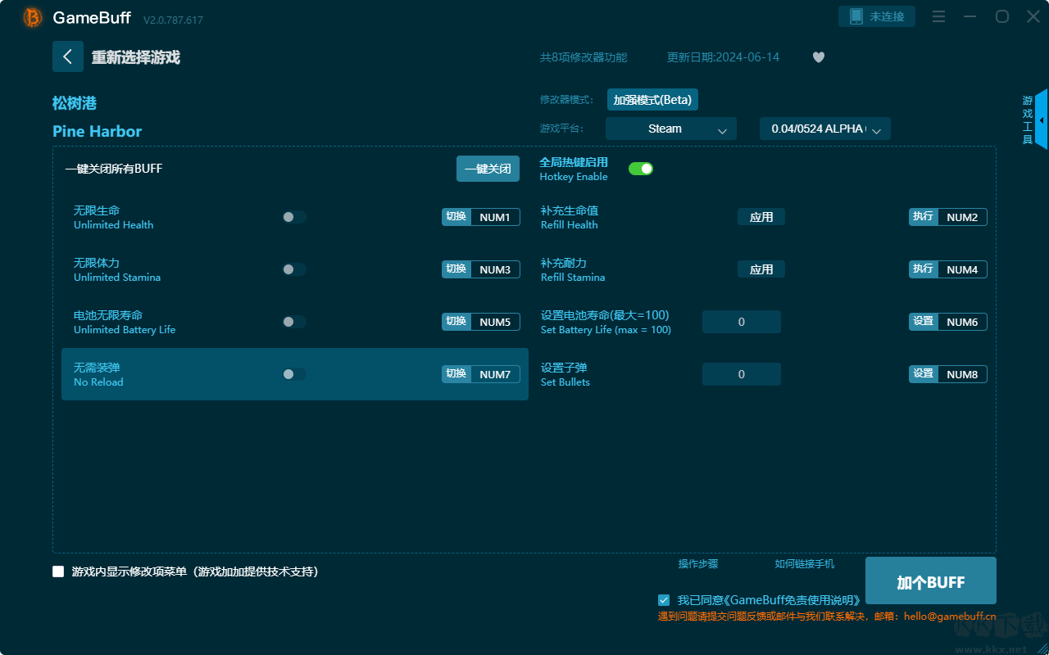1049x655 pixels.
Task: Click the Pine Harbor game title
Action: pos(98,131)
